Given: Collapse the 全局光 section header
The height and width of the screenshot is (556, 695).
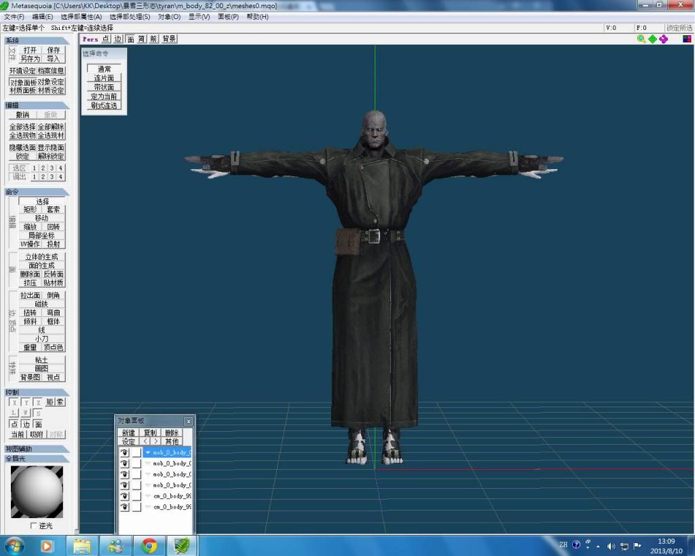Looking at the screenshot, I should pos(37,458).
